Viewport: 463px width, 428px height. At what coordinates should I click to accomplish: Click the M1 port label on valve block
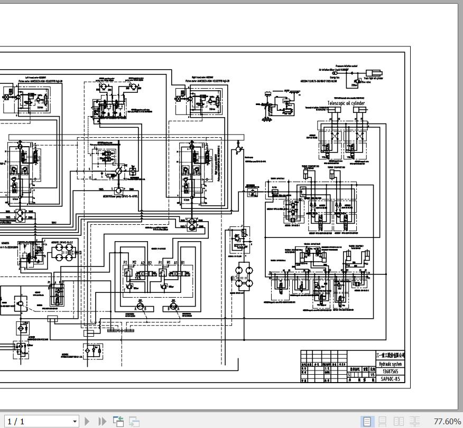tap(169, 262)
